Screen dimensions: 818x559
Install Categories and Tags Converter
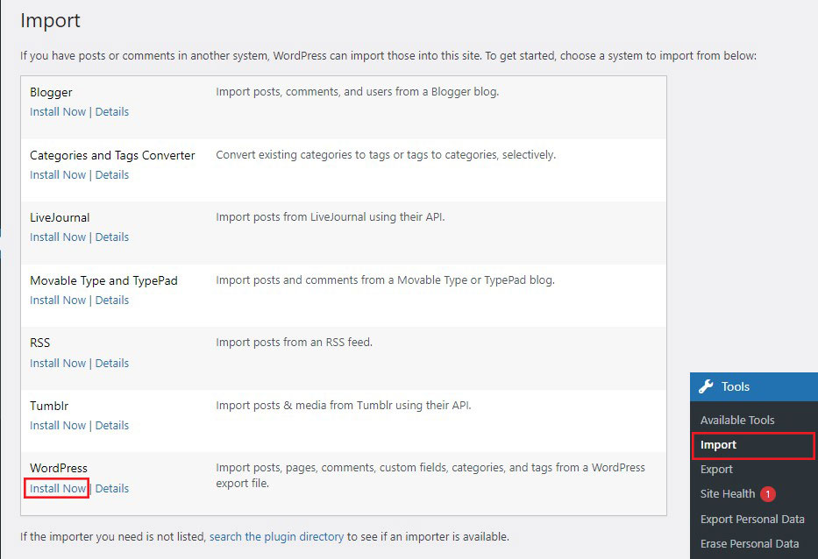pos(58,175)
